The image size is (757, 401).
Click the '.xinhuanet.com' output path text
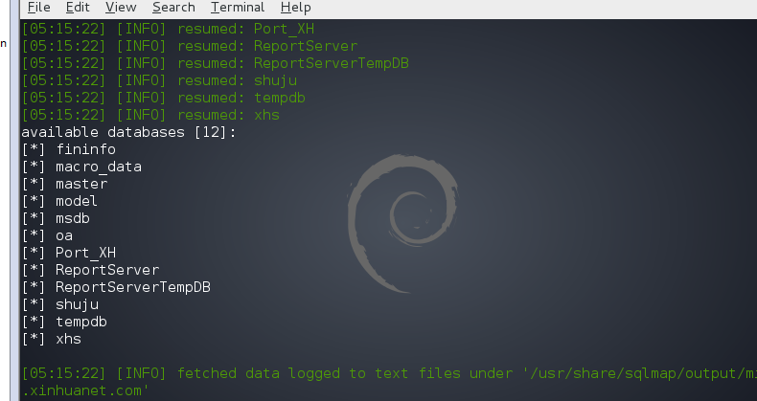pyautogui.click(x=85, y=390)
